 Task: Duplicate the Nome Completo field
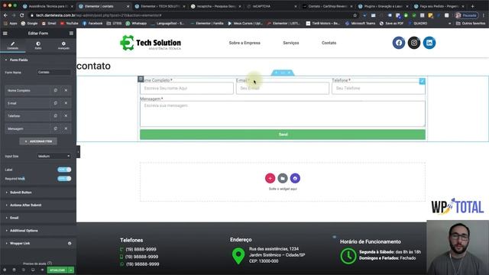(56, 90)
